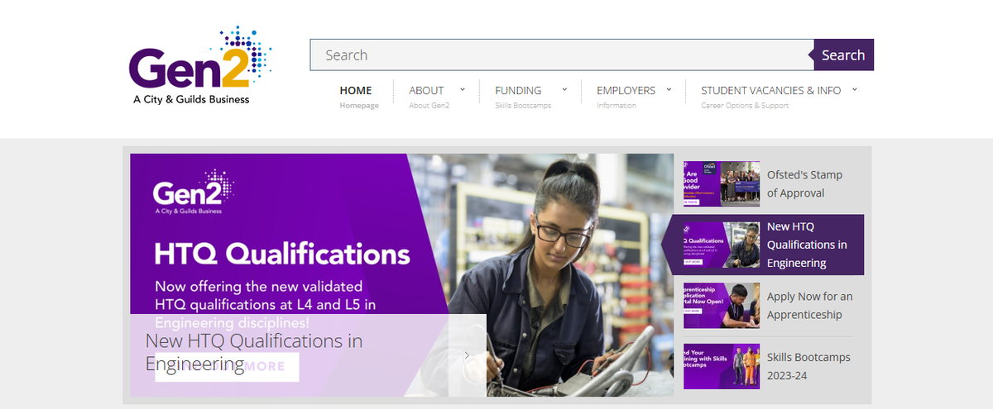This screenshot has height=409, width=993.
Task: Click the Career Options & Support subtitle
Action: pyautogui.click(x=745, y=106)
